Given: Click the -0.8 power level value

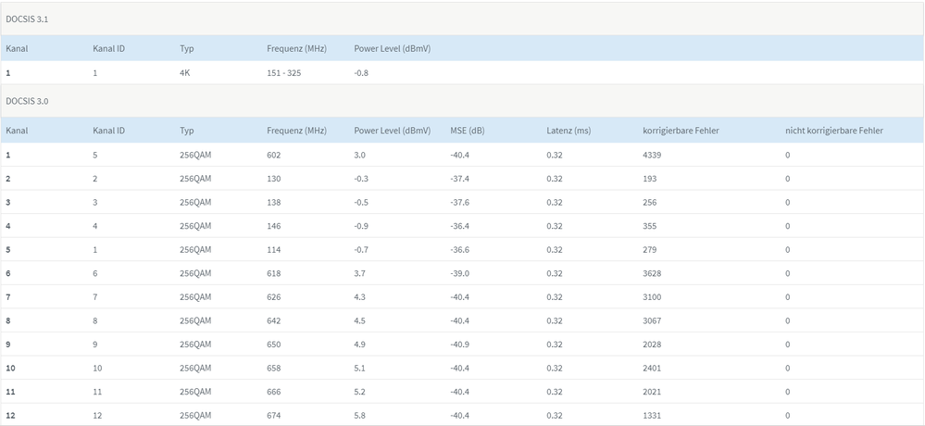Looking at the screenshot, I should pyautogui.click(x=361, y=72).
